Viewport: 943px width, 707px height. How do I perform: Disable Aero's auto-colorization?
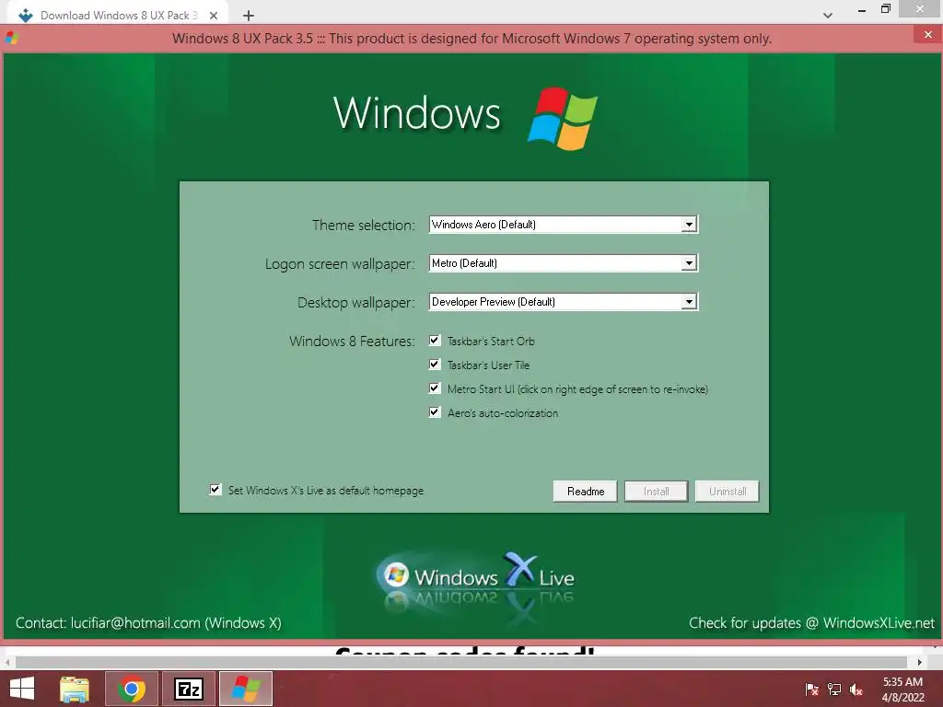point(435,412)
